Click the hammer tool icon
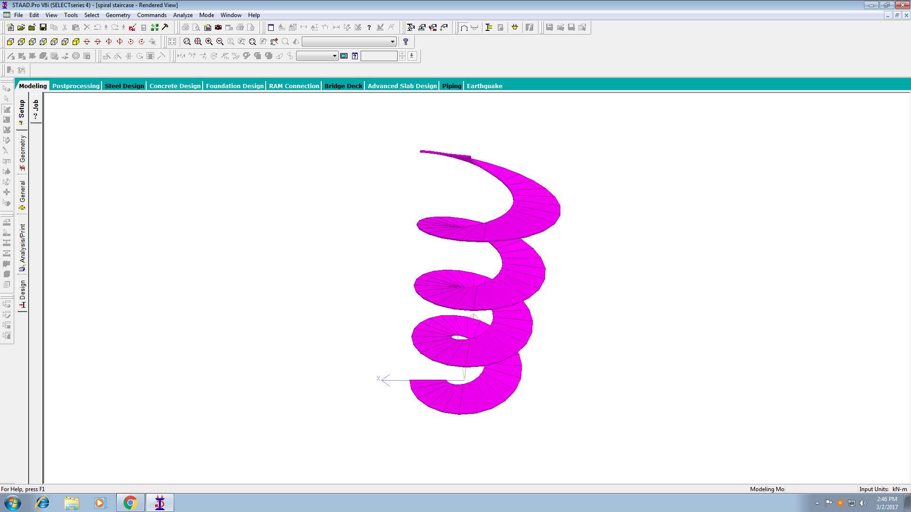The height and width of the screenshot is (512, 911). tap(165, 27)
